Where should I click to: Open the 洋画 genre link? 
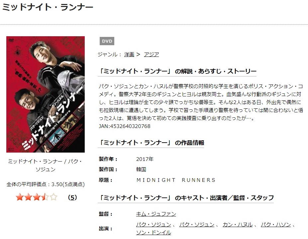tap(129, 55)
